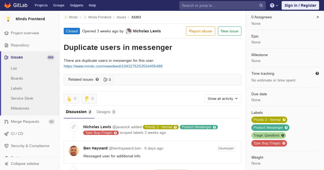Click the Minds breadcrumb link
This screenshot has width=324, height=170.
73,17
